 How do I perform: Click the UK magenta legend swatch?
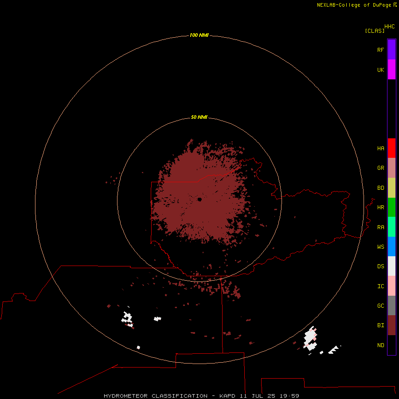coord(391,69)
